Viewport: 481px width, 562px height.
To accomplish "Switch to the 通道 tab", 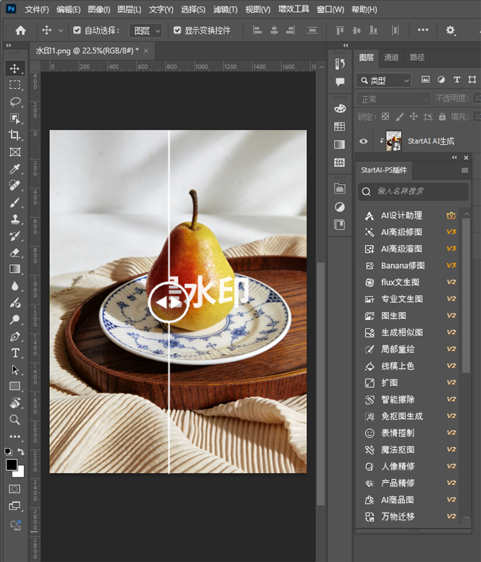I will (391, 57).
